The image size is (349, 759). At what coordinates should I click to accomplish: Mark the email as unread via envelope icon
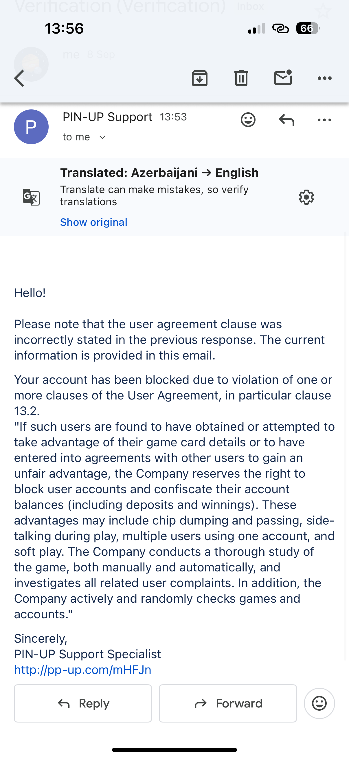(283, 78)
